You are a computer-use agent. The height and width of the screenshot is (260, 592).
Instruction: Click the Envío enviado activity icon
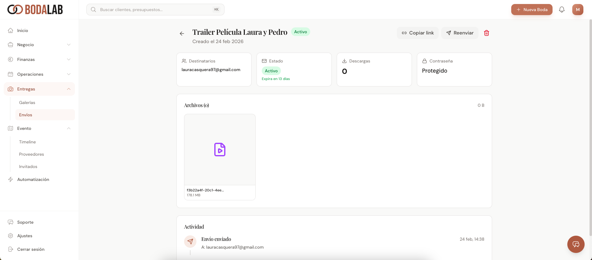tap(190, 242)
